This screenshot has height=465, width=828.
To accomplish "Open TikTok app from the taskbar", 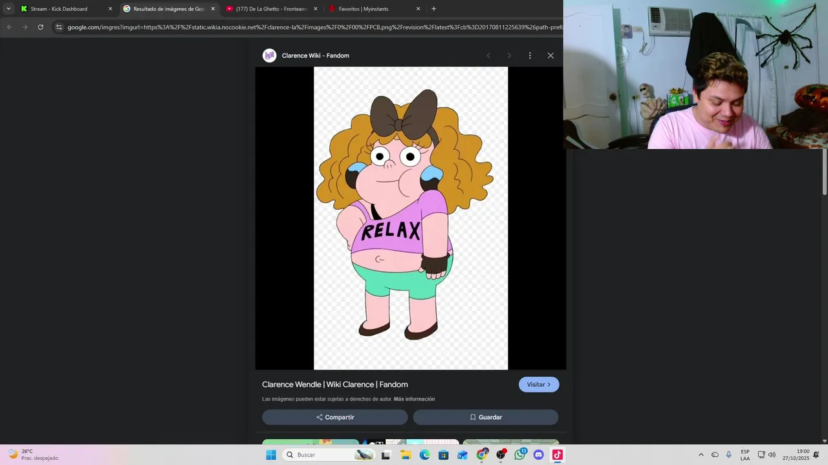I will pos(558,455).
